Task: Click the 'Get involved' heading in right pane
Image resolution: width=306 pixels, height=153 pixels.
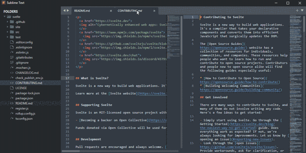Action: pyautogui.click(x=214, y=97)
